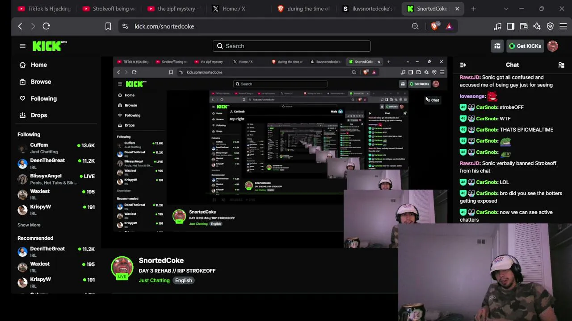The height and width of the screenshot is (321, 572).
Task: Open Browse in Kick sidebar
Action: click(41, 82)
